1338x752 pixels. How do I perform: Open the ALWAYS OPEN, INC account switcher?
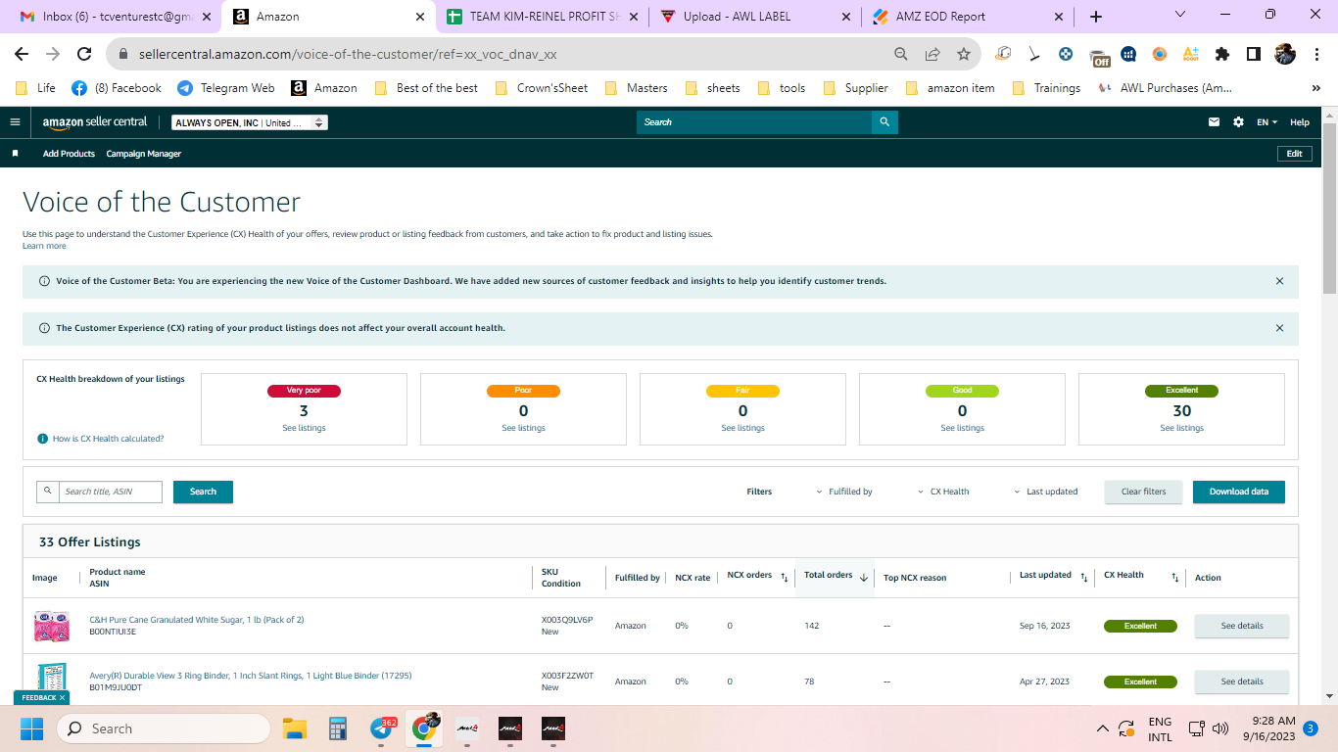(x=250, y=122)
